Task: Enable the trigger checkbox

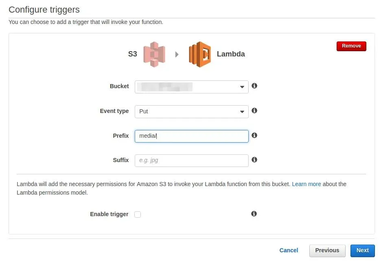Action: pos(138,214)
